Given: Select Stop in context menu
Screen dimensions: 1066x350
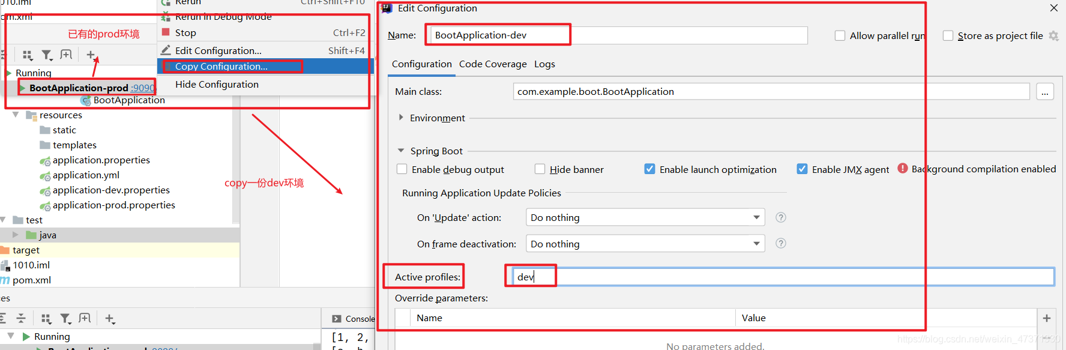Looking at the screenshot, I should pyautogui.click(x=185, y=32).
